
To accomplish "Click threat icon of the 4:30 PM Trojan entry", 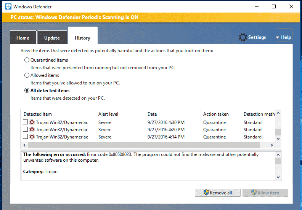I will pos(32,122).
